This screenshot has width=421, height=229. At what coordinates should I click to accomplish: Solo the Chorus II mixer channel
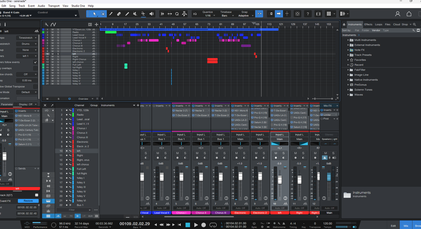pyautogui.click(x=205, y=153)
